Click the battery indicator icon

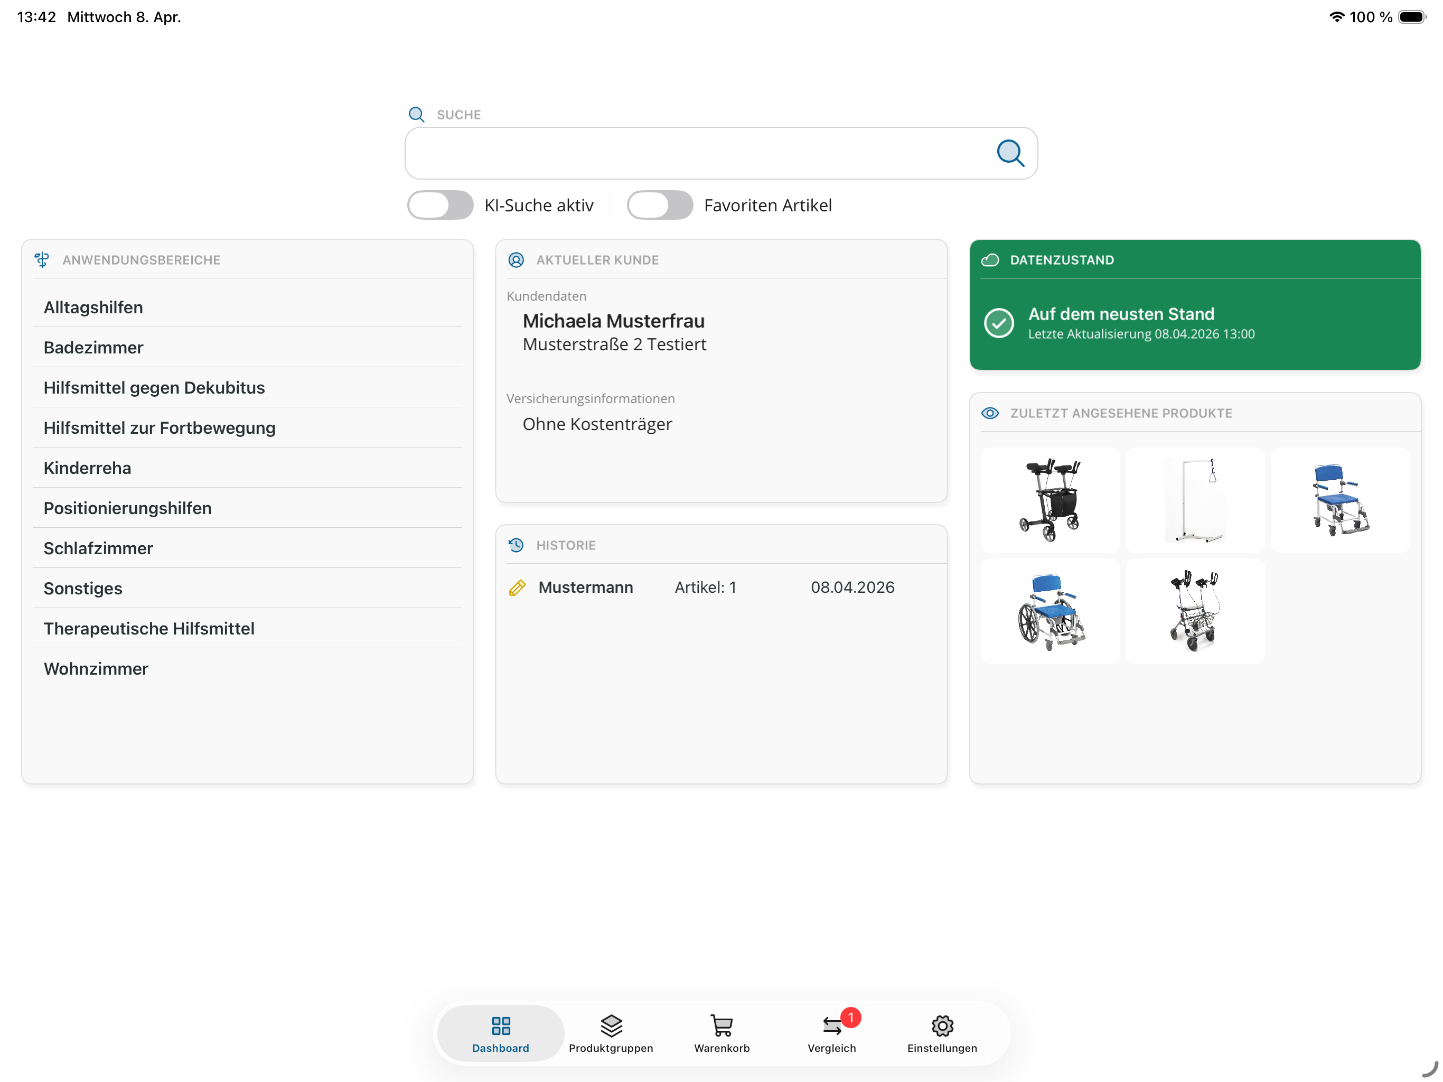click(1412, 17)
